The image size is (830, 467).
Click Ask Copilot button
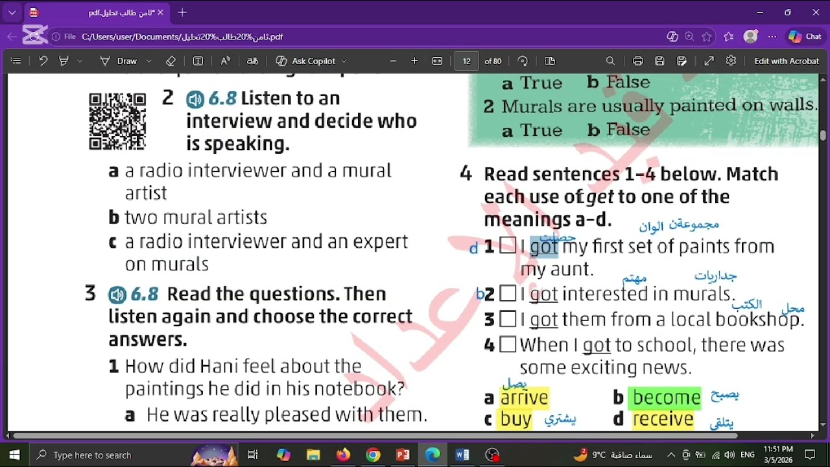click(x=306, y=61)
